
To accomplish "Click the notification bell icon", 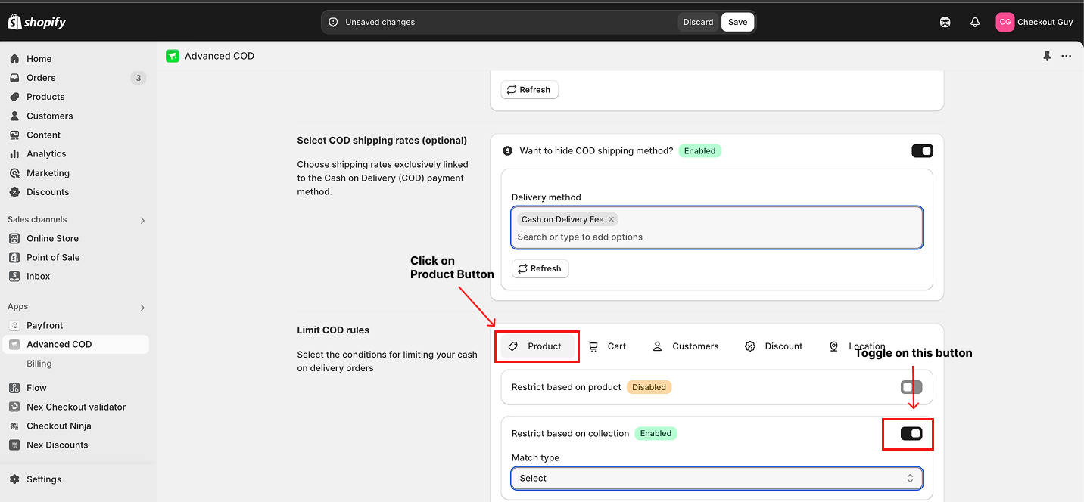I will tap(975, 23).
